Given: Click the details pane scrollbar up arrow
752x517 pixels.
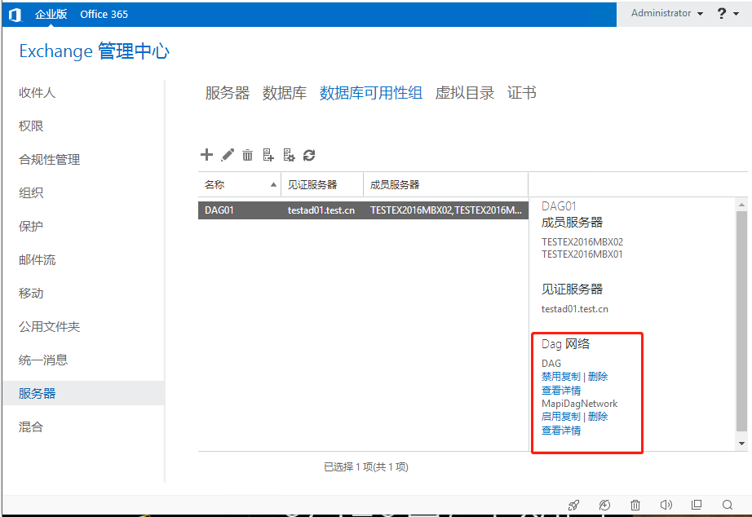Looking at the screenshot, I should tap(741, 205).
